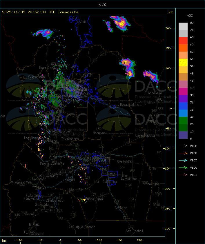Click the VBBB legend label

pos(193,175)
